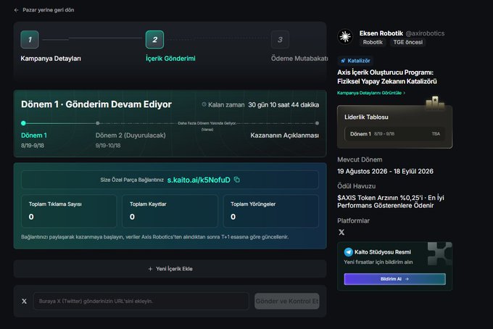Click the TGE öncesi tag
Image resolution: width=493 pixels, height=329 pixels.
tap(407, 42)
